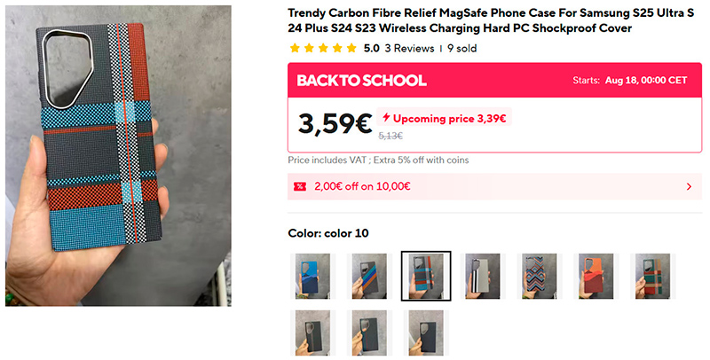Select the zigzag chevron pattern case swatch
The height and width of the screenshot is (360, 710).
540,275
